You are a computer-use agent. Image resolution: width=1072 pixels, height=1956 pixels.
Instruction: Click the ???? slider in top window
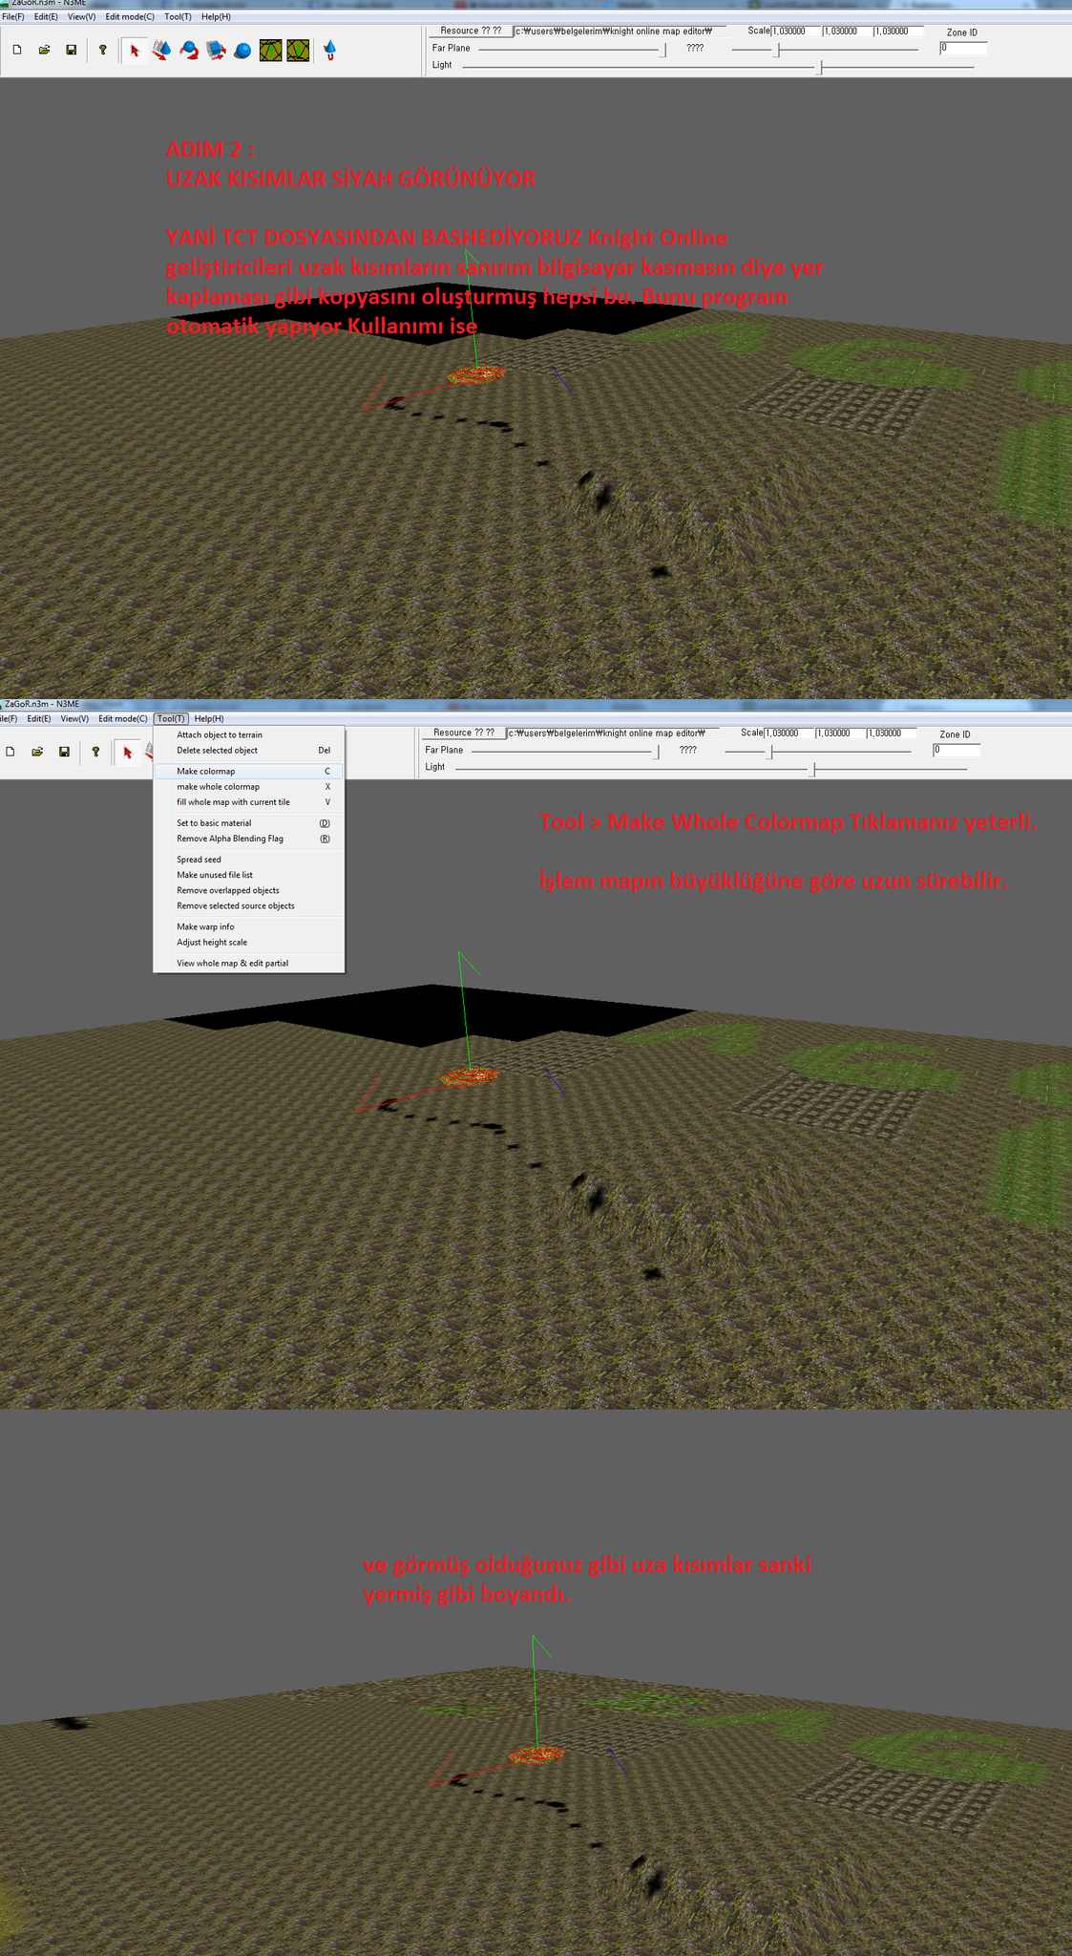pyautogui.click(x=825, y=49)
